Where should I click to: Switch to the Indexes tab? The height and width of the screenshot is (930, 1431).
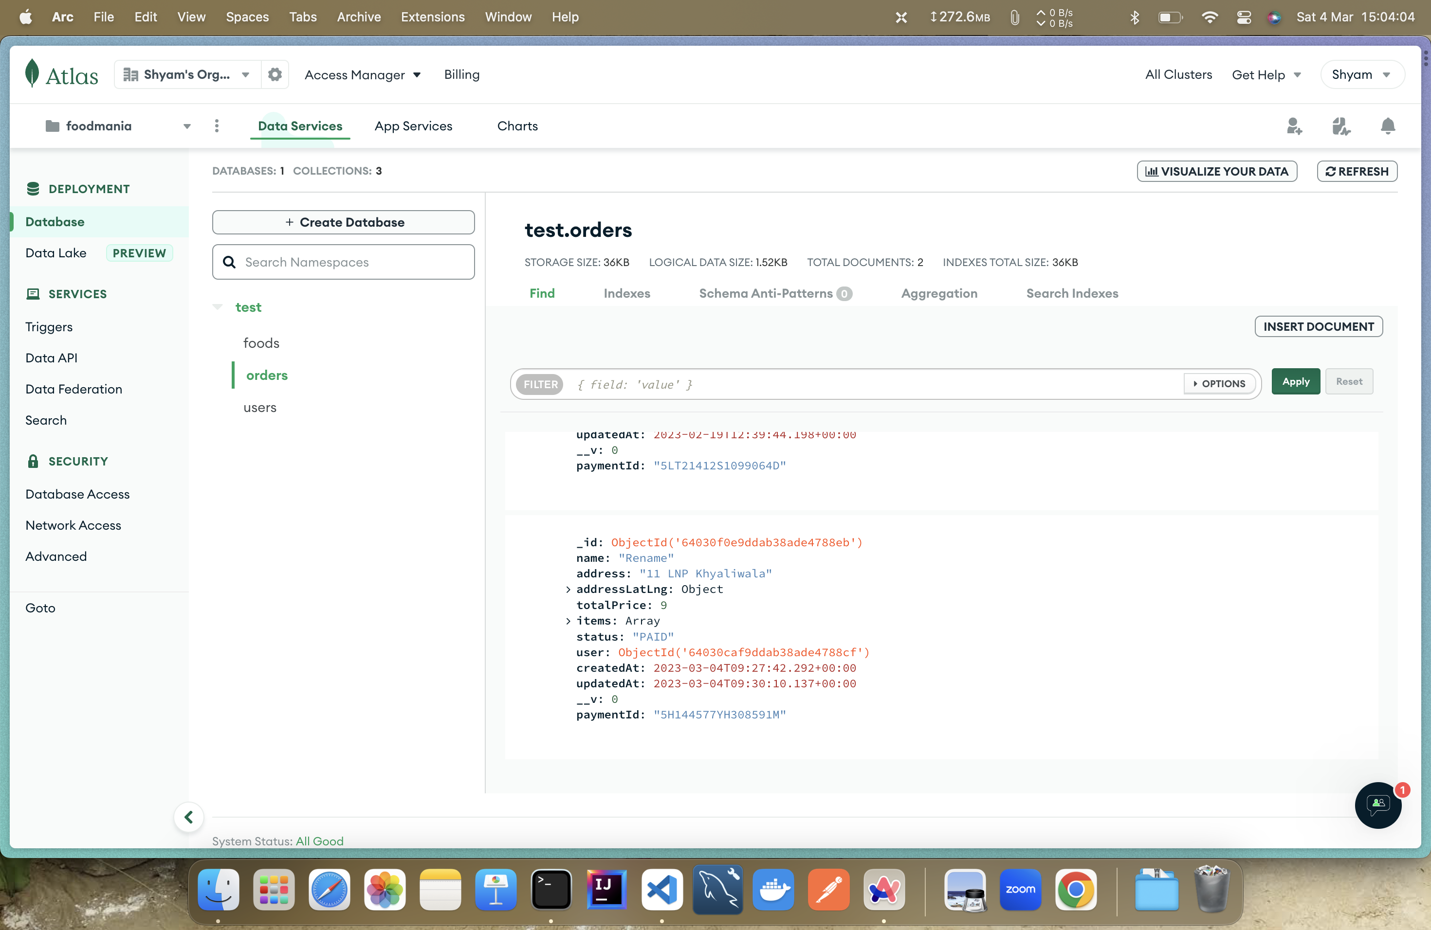point(627,293)
